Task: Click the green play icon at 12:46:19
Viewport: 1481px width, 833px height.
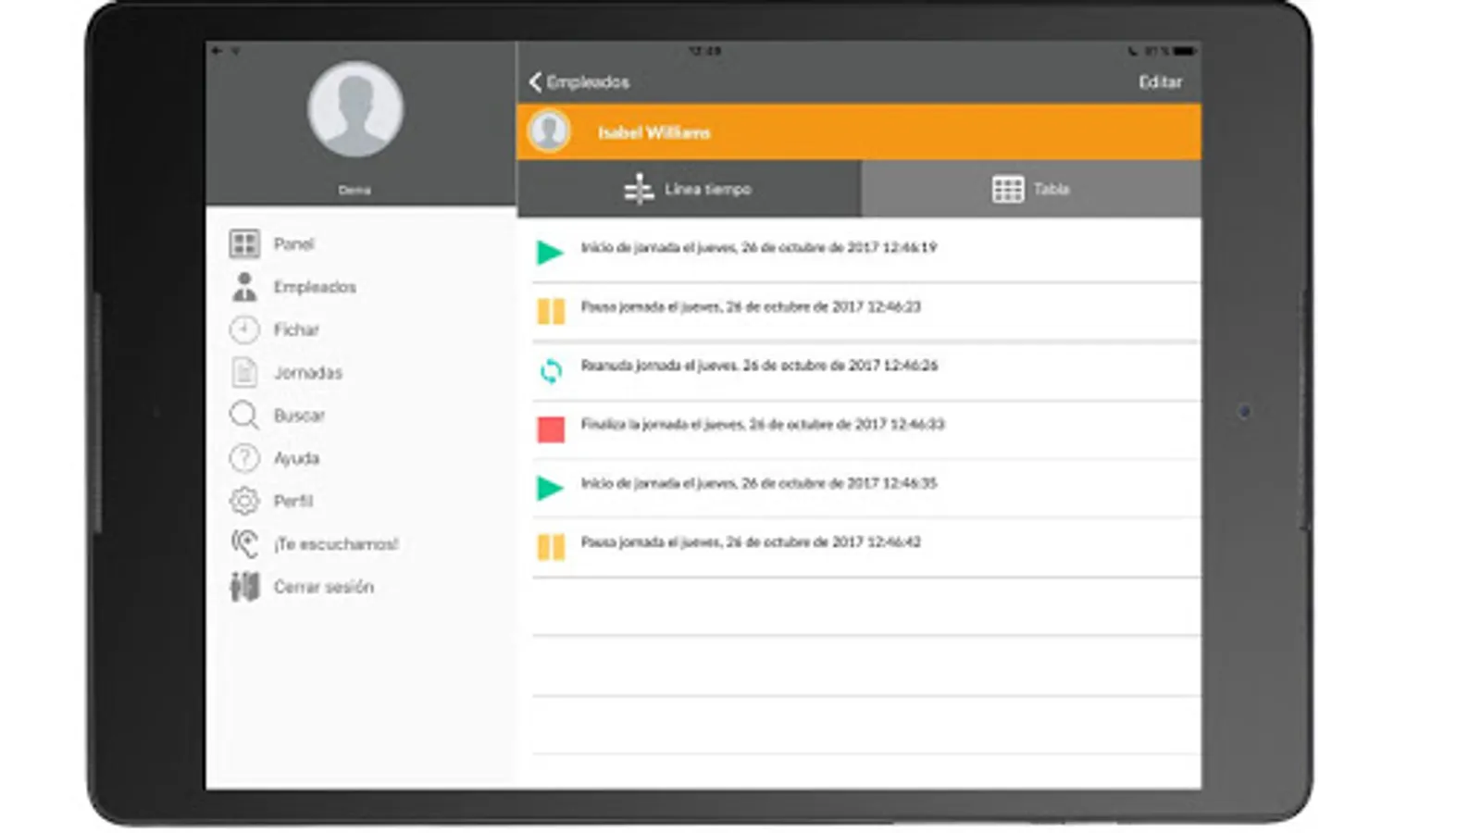Action: tap(550, 252)
